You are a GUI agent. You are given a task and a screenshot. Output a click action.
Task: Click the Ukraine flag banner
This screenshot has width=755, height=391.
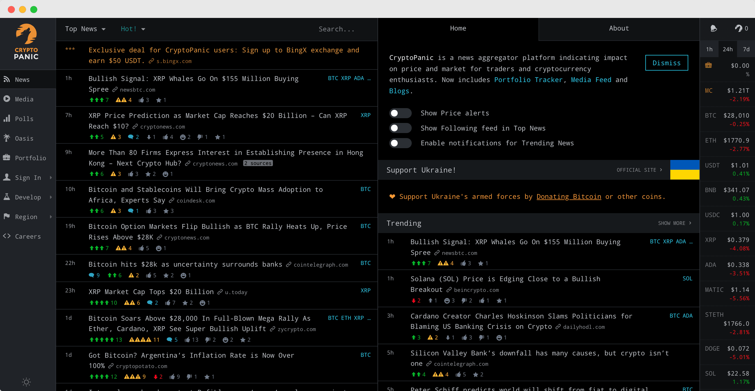point(685,170)
